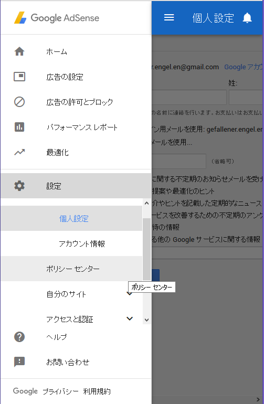
Task: Expand the アクセスと認証 chevron
Action: pos(130,318)
